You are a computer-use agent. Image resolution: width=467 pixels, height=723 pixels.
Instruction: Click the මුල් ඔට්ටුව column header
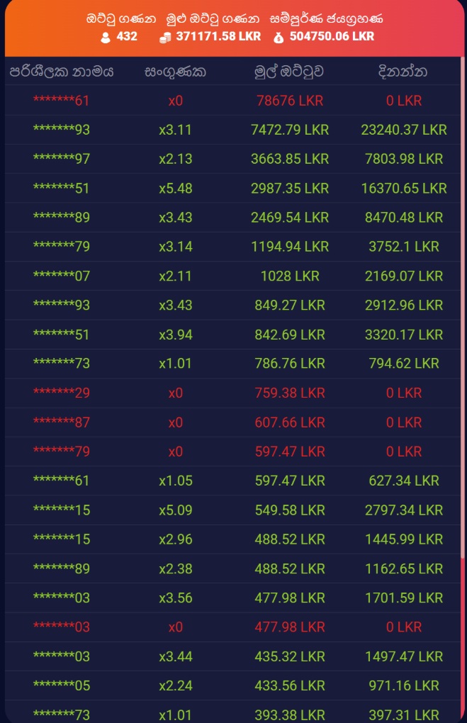pyautogui.click(x=289, y=72)
